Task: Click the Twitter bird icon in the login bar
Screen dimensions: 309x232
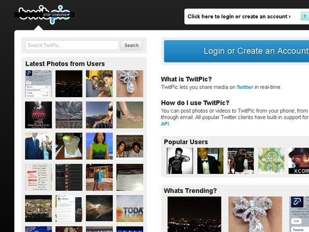Action: click(x=305, y=16)
